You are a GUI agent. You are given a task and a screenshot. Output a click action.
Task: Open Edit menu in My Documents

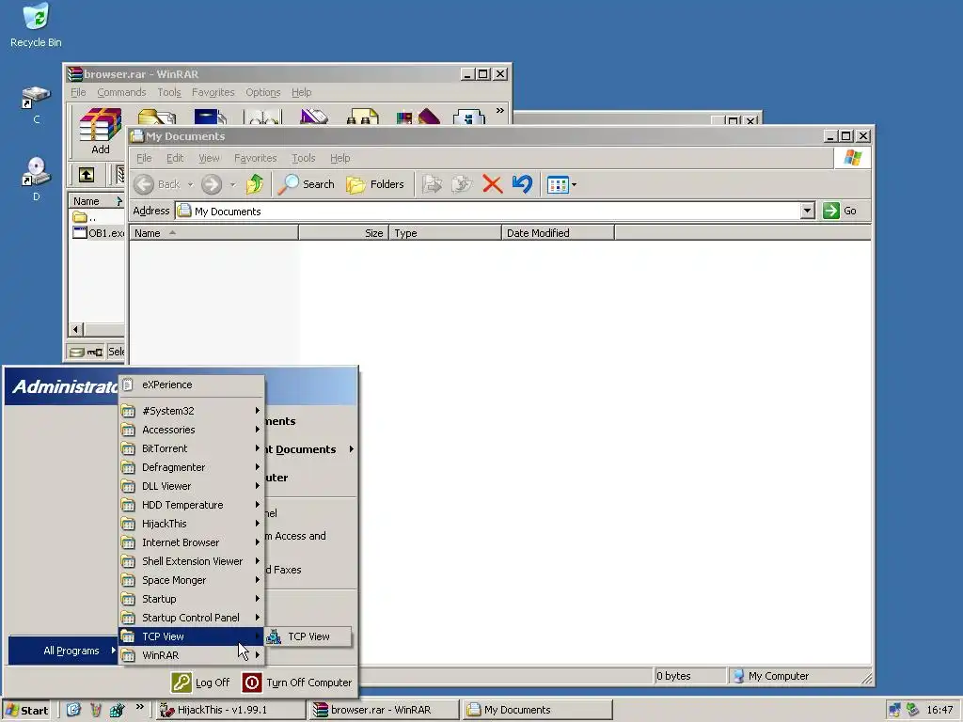pos(175,158)
